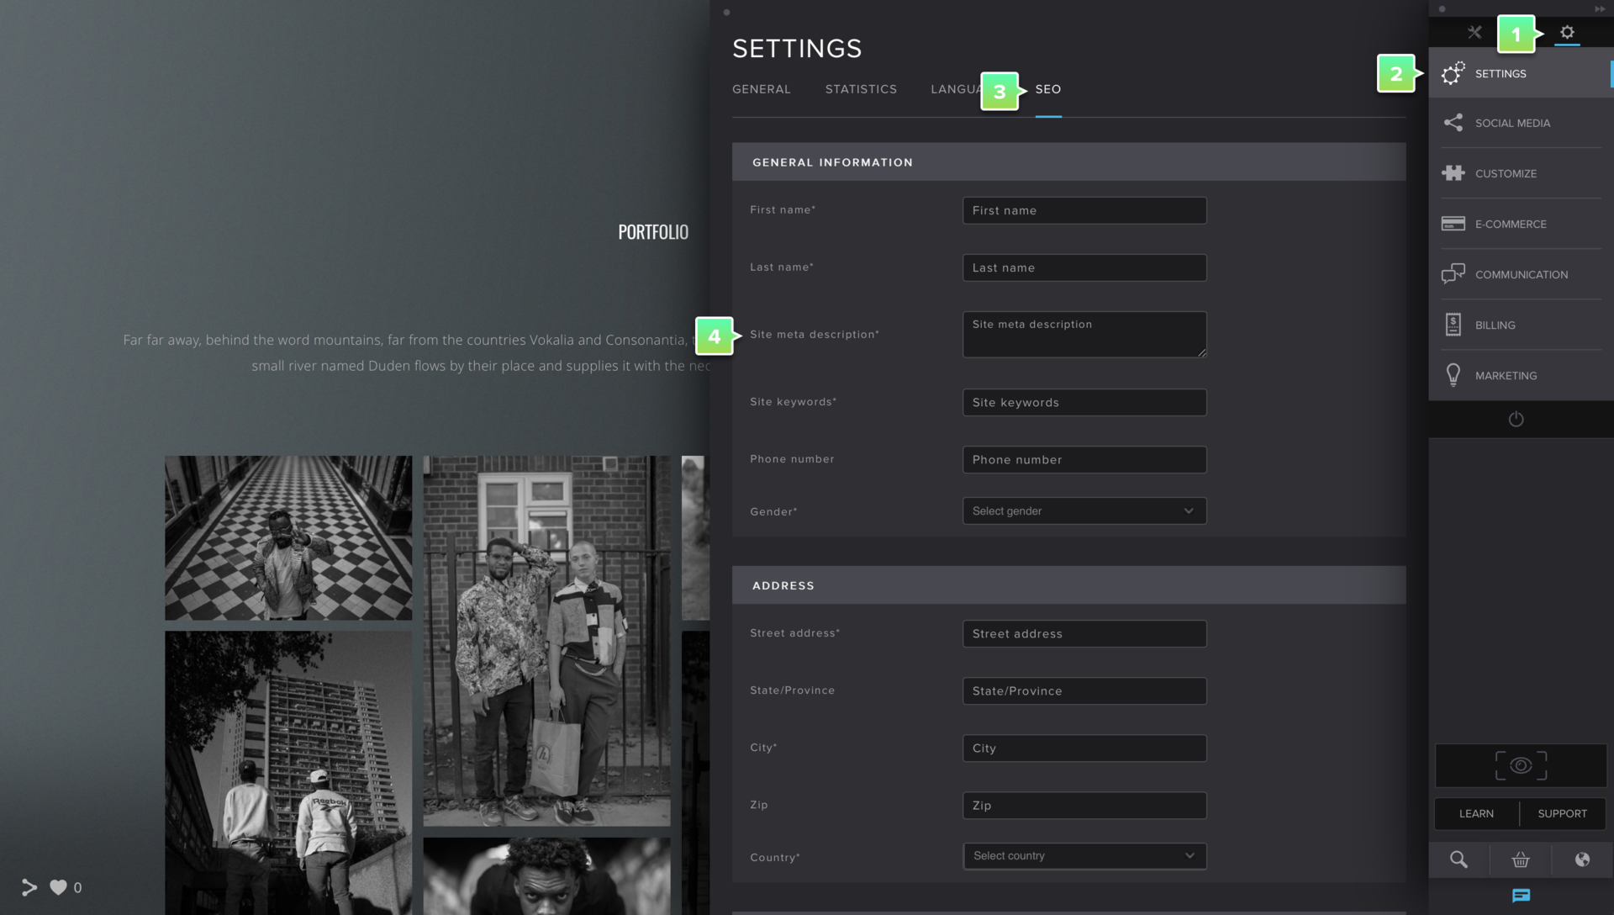Open the Select gender dropdown

pos(1084,510)
